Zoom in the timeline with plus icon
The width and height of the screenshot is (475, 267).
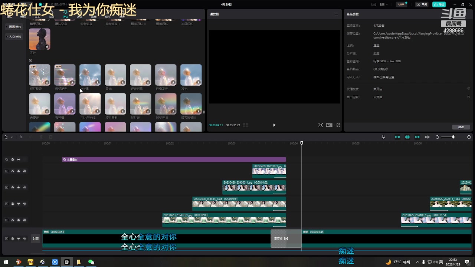coord(469,137)
